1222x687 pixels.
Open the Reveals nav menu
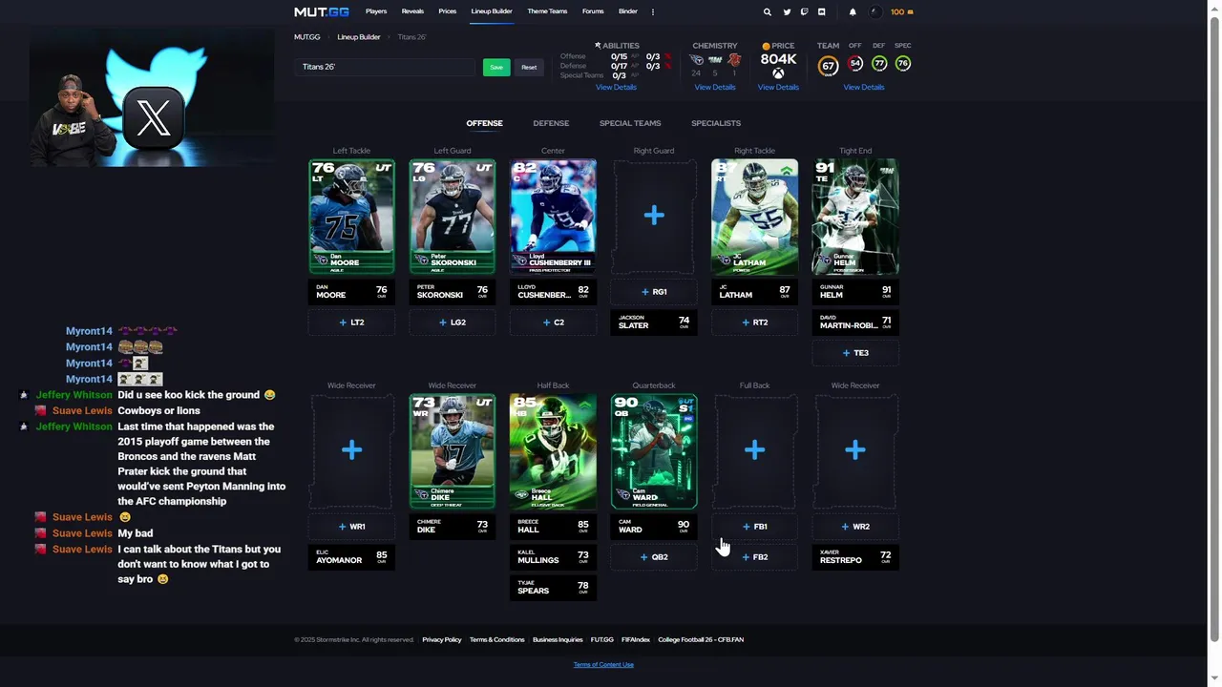pos(412,11)
